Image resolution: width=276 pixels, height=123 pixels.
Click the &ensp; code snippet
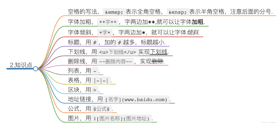click(178, 12)
